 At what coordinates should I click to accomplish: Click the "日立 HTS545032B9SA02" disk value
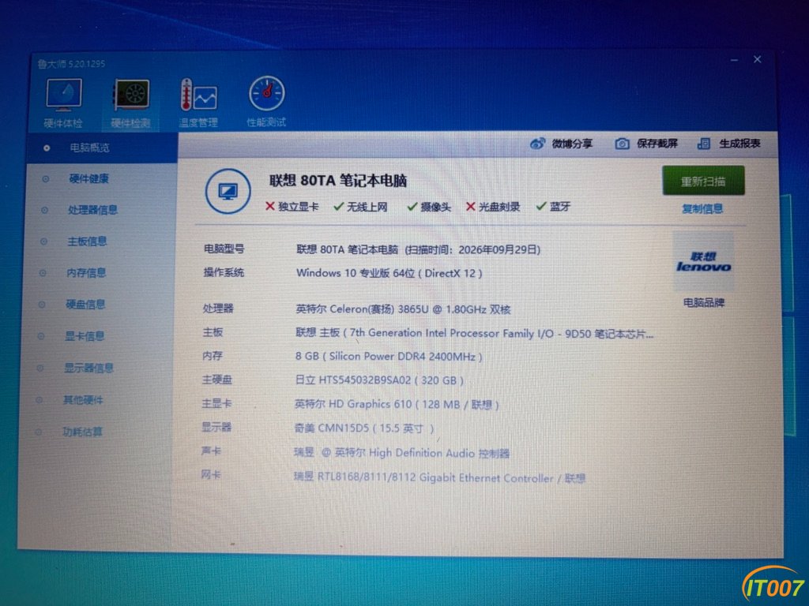coord(353,380)
